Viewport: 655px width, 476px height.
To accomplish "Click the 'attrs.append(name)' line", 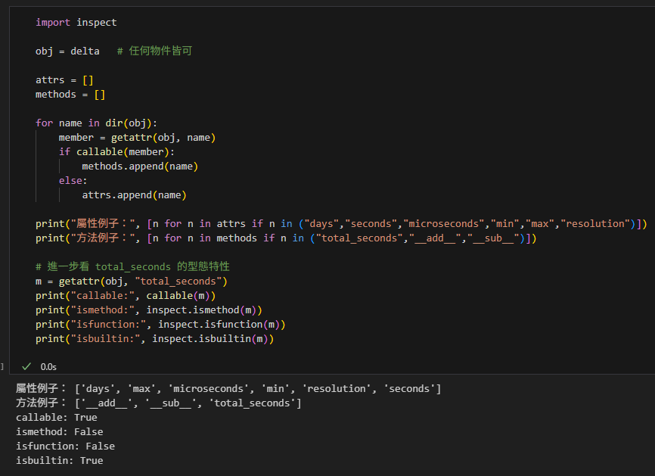I will pyautogui.click(x=134, y=195).
